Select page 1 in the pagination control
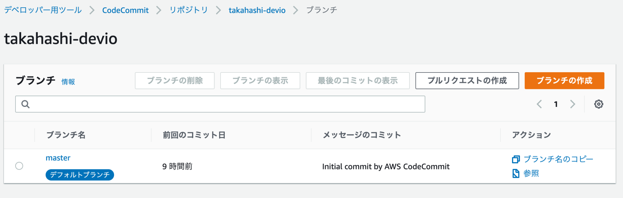The image size is (623, 198). click(556, 104)
